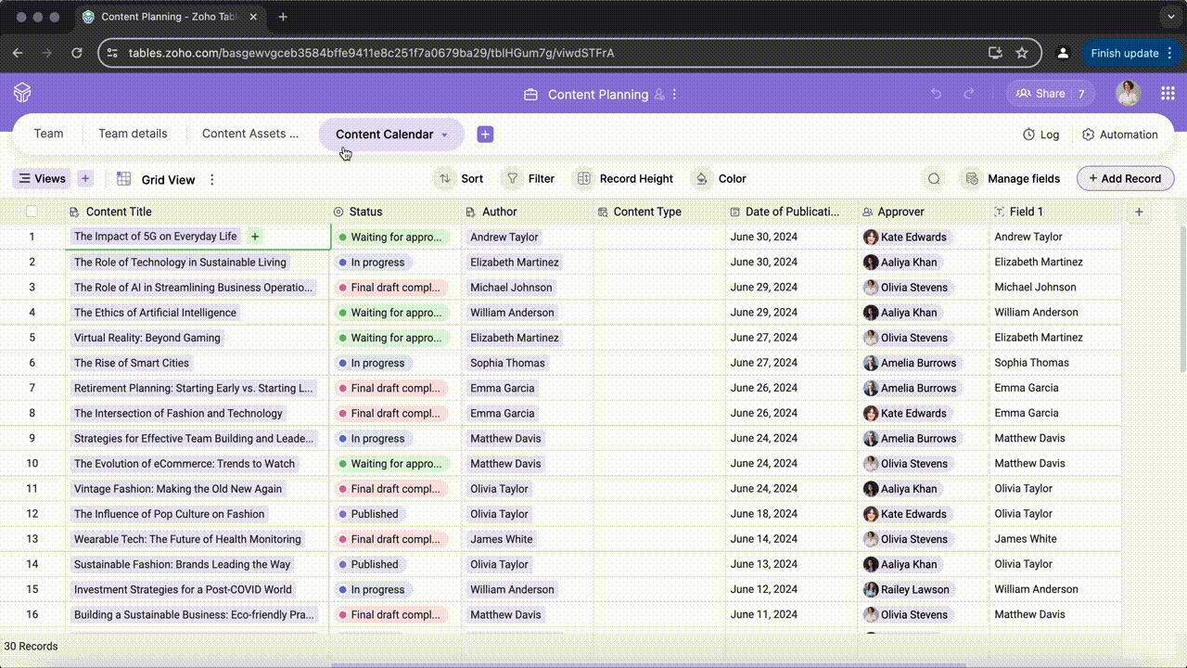The height and width of the screenshot is (668, 1187).
Task: Open the Status dropdown in row 1
Action: pos(391,238)
